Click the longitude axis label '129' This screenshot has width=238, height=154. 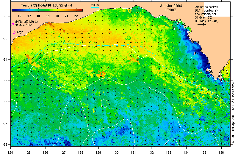(98, 152)
